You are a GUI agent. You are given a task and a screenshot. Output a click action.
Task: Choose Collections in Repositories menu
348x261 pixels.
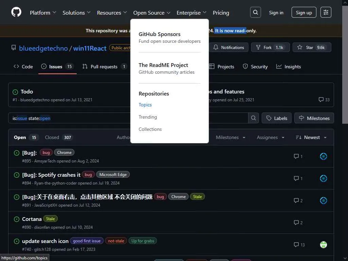pyautogui.click(x=150, y=129)
